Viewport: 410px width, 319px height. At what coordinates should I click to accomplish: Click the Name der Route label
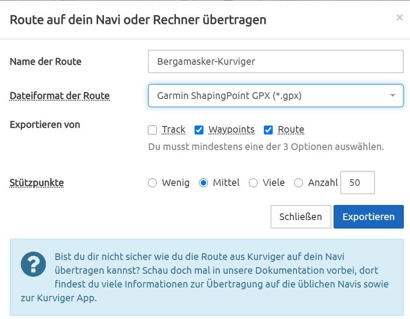tap(45, 62)
